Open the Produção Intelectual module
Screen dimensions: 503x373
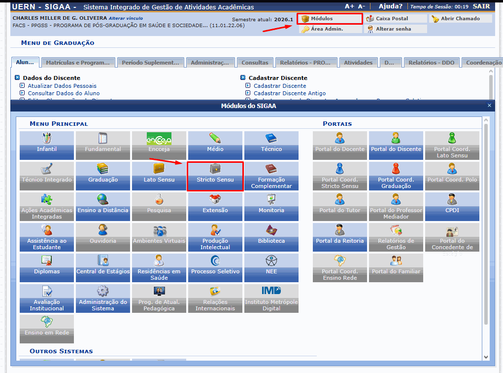(215, 237)
